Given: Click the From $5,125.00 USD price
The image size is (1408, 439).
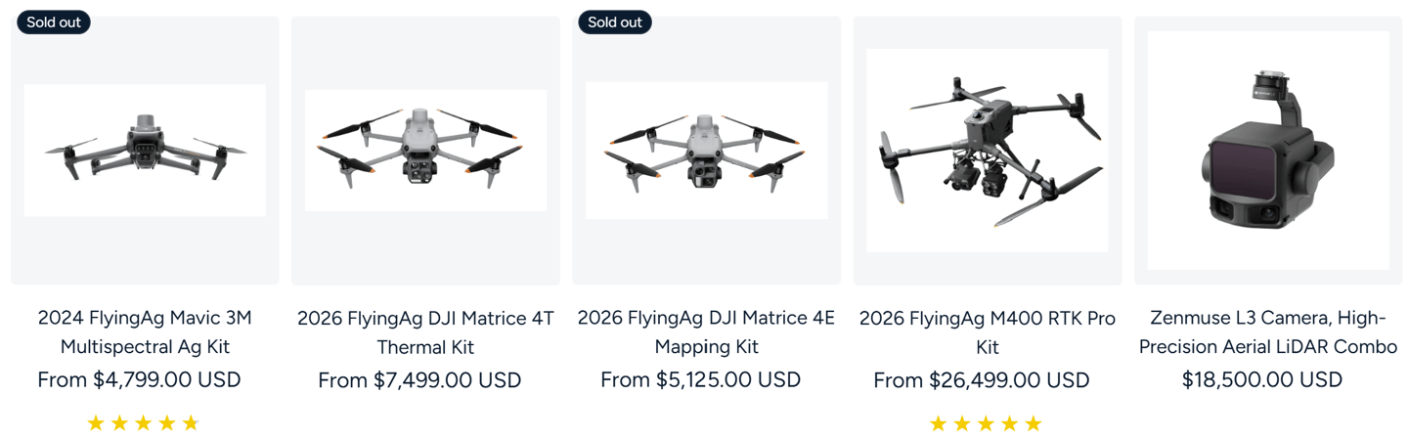Looking at the screenshot, I should [x=700, y=379].
